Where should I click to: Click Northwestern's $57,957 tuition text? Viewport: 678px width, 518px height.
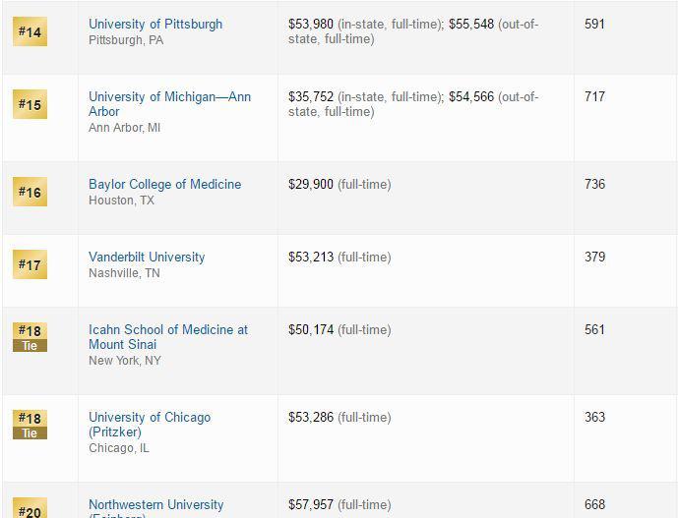pos(310,504)
